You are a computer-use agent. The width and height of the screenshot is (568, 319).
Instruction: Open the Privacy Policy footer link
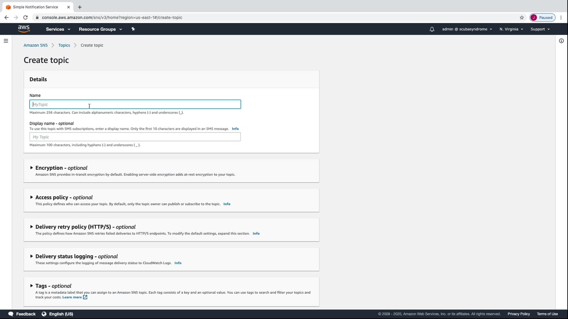pos(519,314)
